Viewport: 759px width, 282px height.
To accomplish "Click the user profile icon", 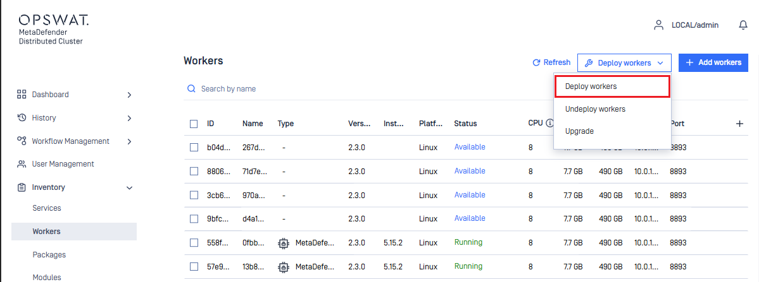I will pyautogui.click(x=658, y=25).
